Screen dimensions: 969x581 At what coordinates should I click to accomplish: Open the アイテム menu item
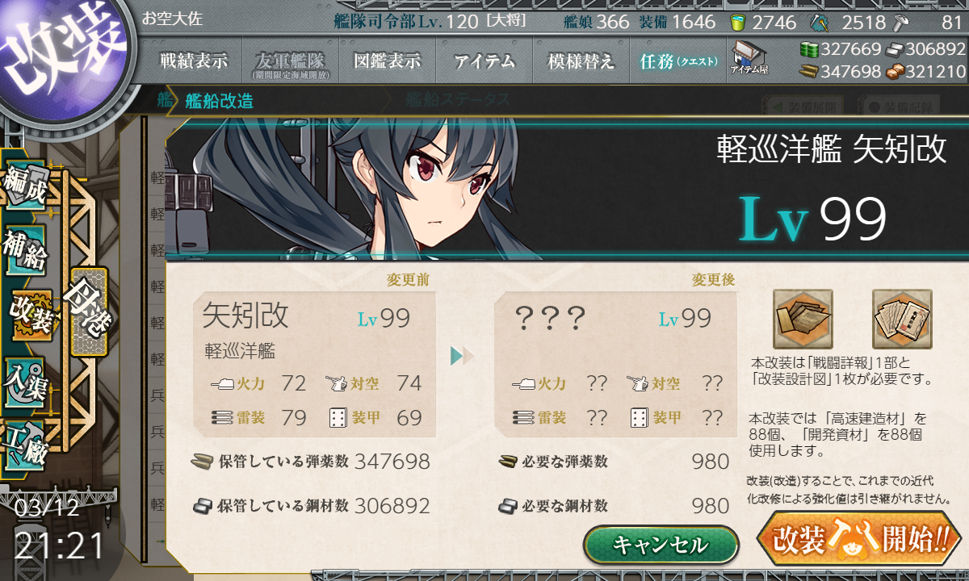click(x=484, y=61)
